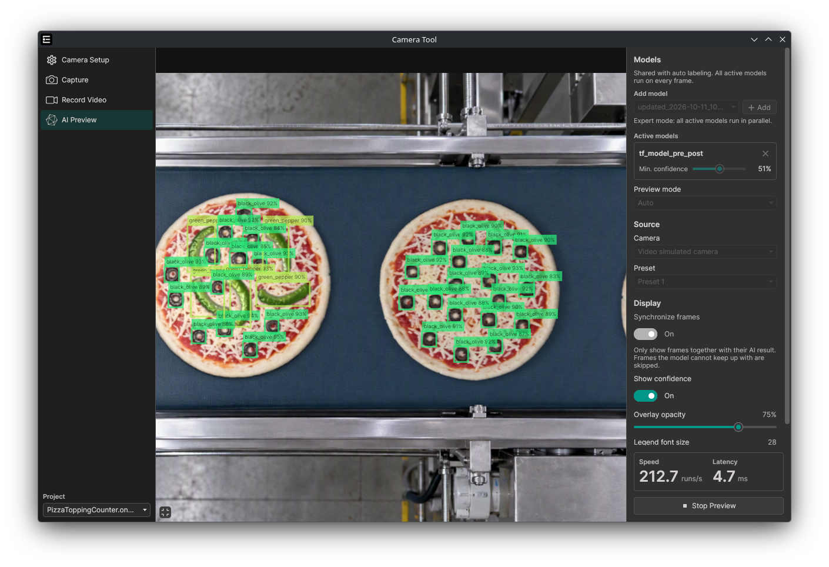Go to the Record Video page
This screenshot has width=829, height=567.
[x=97, y=100]
